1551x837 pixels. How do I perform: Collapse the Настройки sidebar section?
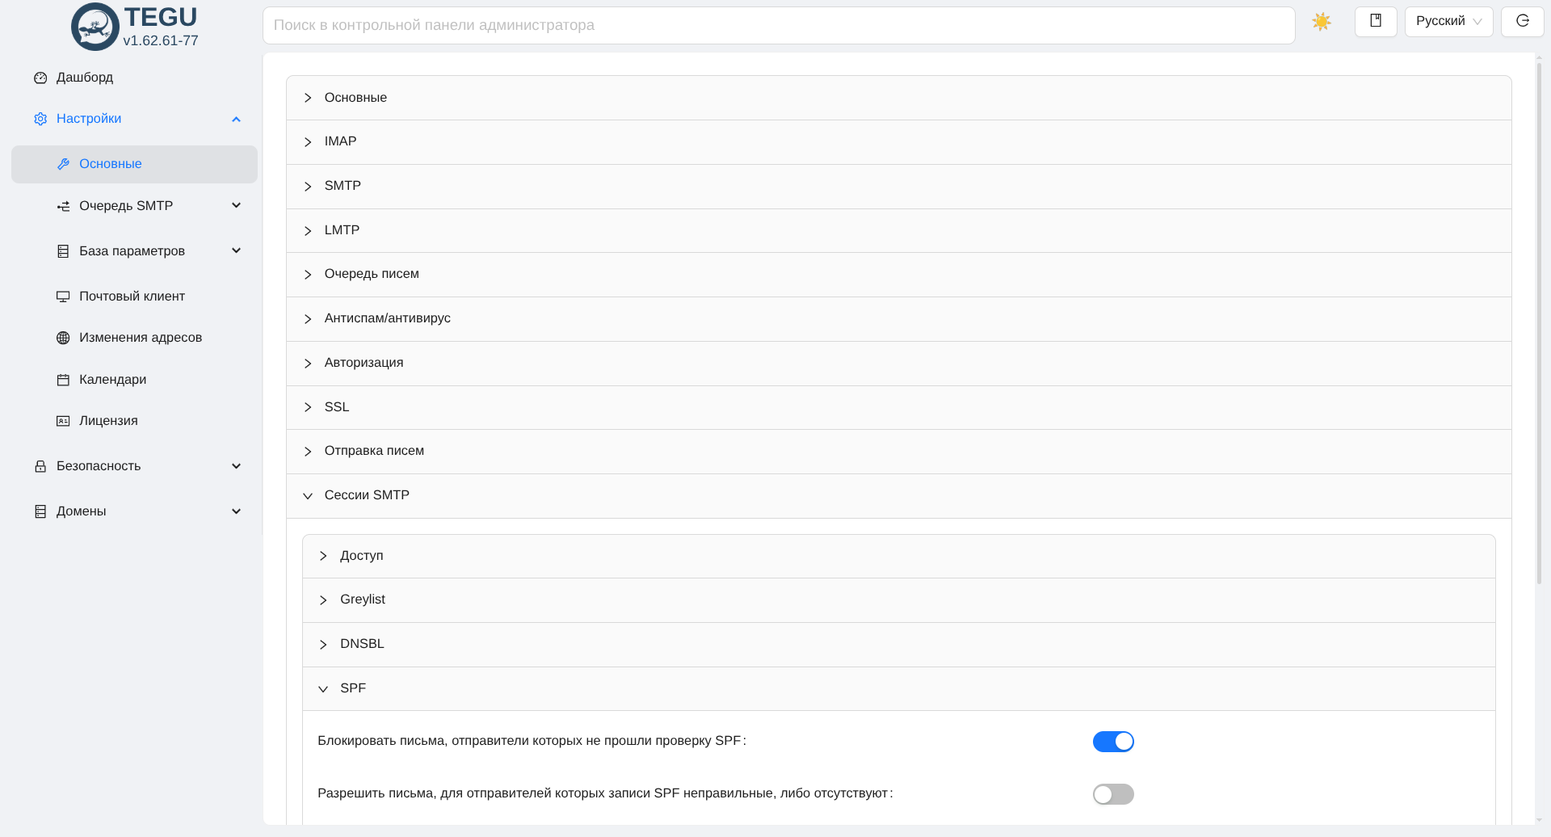coord(236,119)
